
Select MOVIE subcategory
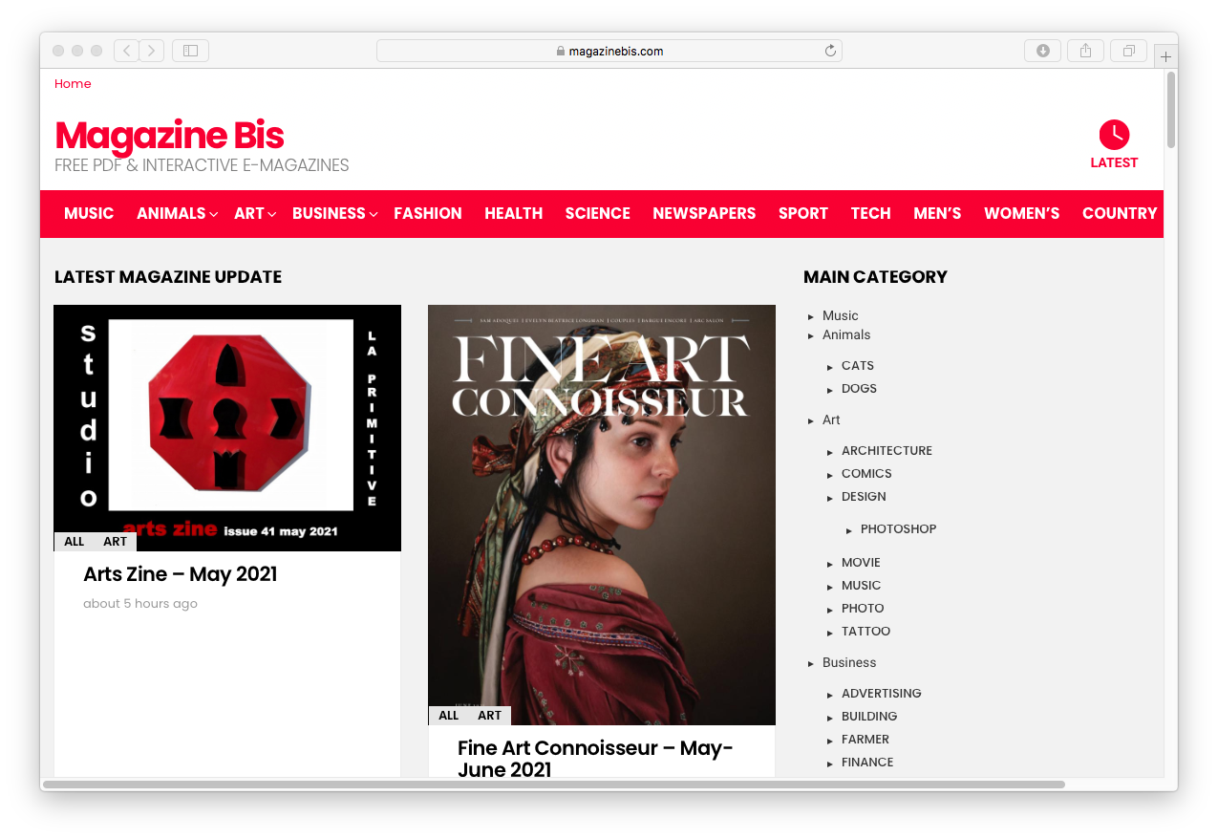pos(861,563)
